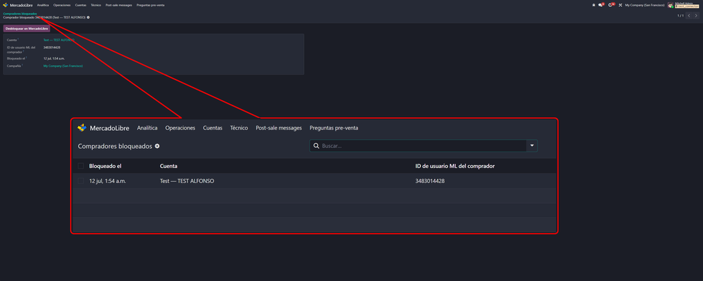Open the activities clock icon
The height and width of the screenshot is (281, 703).
(x=611, y=5)
